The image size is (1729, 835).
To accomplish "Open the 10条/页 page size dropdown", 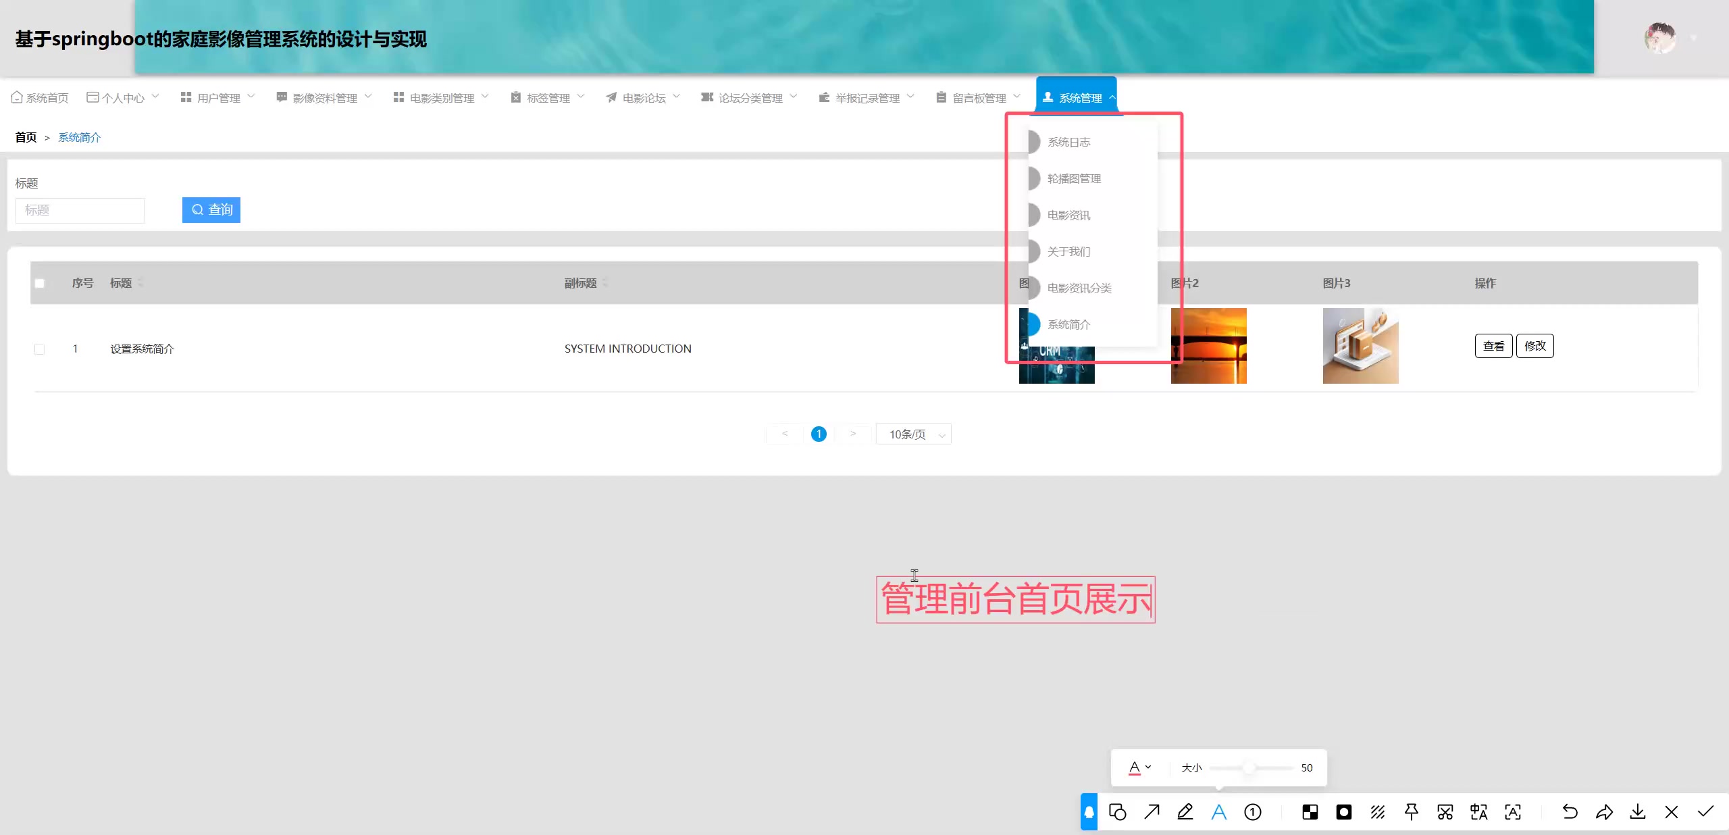I will (913, 434).
